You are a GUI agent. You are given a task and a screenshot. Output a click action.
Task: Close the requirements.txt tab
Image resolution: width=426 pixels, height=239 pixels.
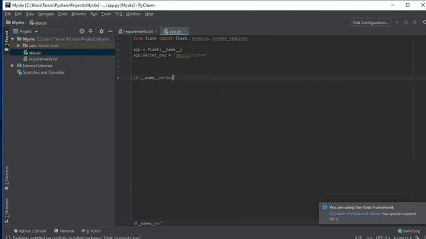tap(156, 32)
